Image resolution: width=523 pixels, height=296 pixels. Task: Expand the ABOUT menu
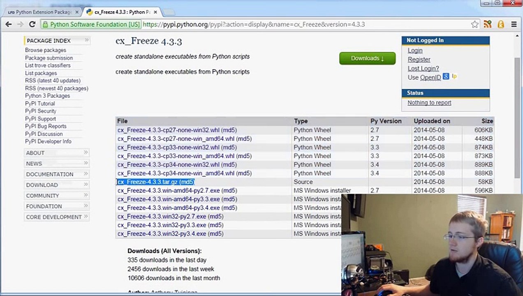(57, 153)
